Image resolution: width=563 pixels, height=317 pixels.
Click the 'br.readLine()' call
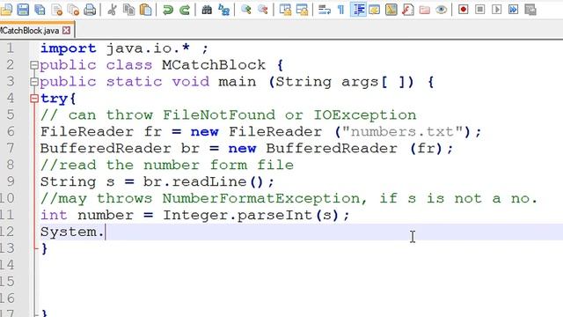coord(203,181)
